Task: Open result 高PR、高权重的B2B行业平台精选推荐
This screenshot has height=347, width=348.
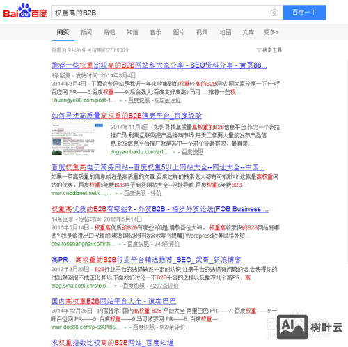Action: coord(146,260)
